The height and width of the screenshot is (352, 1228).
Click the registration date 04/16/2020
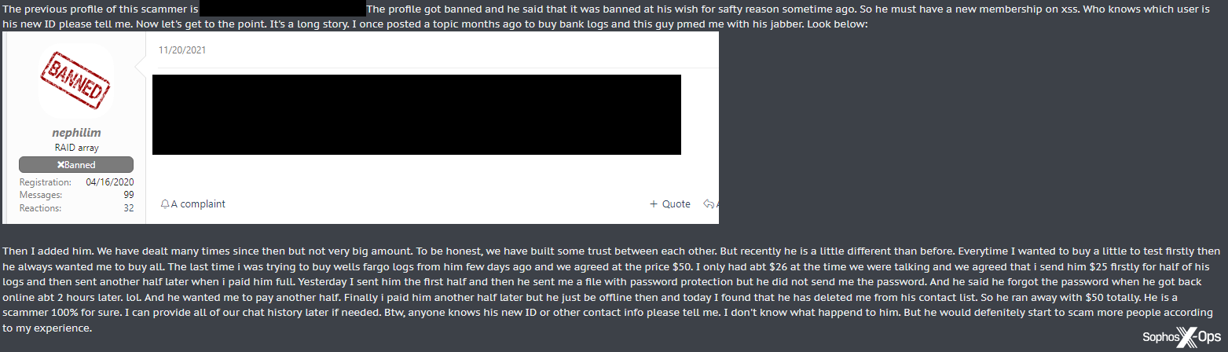coord(109,182)
